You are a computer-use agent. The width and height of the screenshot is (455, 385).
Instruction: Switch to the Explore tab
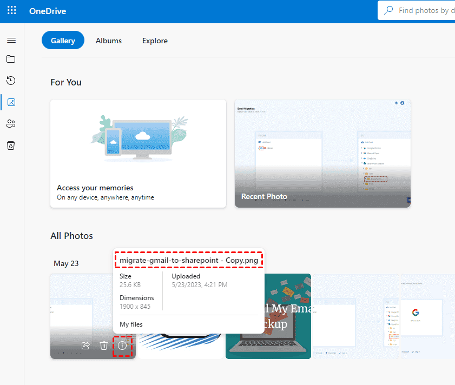[x=155, y=41]
